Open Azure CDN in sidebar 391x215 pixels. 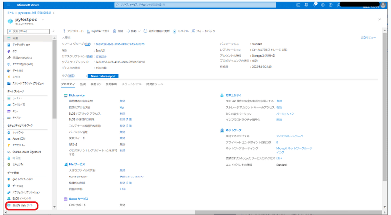click(x=19, y=139)
